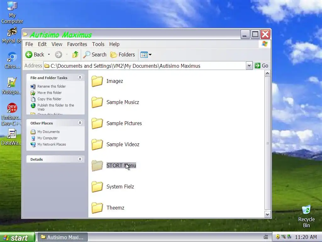Select the Notepad++ desktop shortcut

tap(12, 86)
